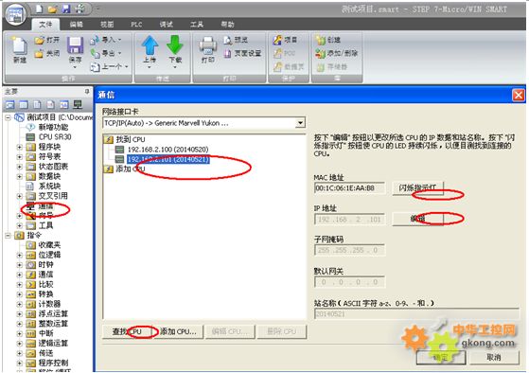Click the MAC 地址 field
The width and height of the screenshot is (529, 373).
coord(349,188)
